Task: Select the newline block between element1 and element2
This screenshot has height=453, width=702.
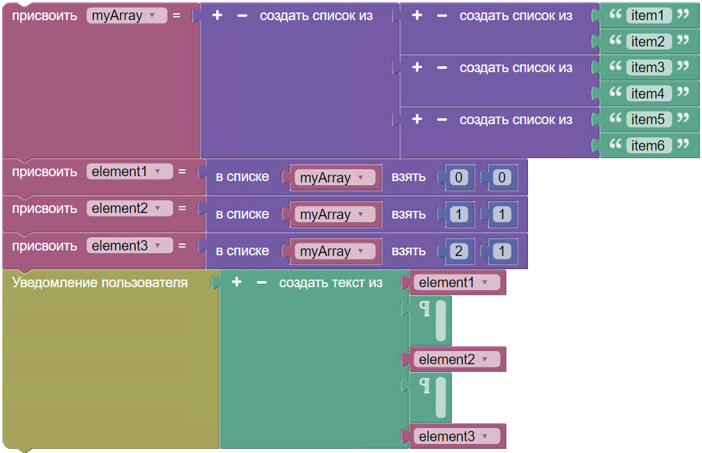Action: point(430,320)
